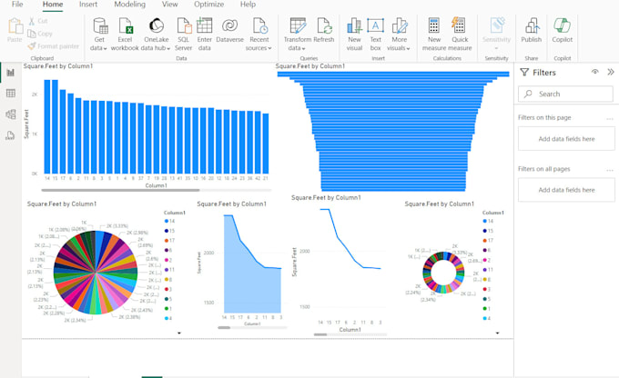The width and height of the screenshot is (619, 378).
Task: Open the Enter data table icon
Action: click(x=204, y=26)
